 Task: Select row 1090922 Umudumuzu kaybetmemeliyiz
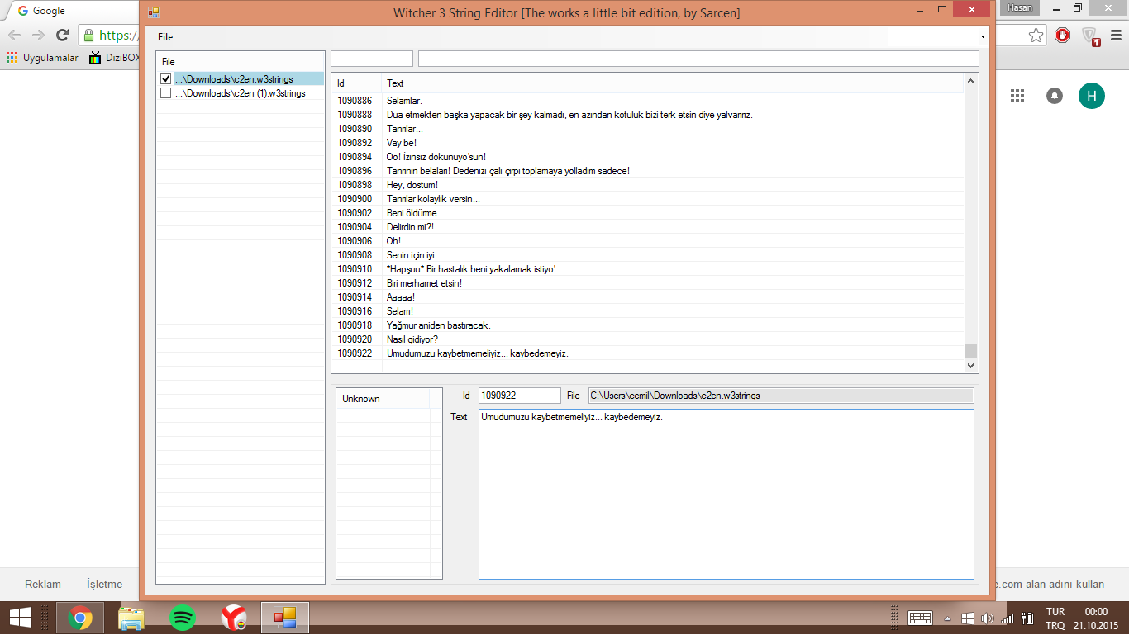[x=648, y=353]
